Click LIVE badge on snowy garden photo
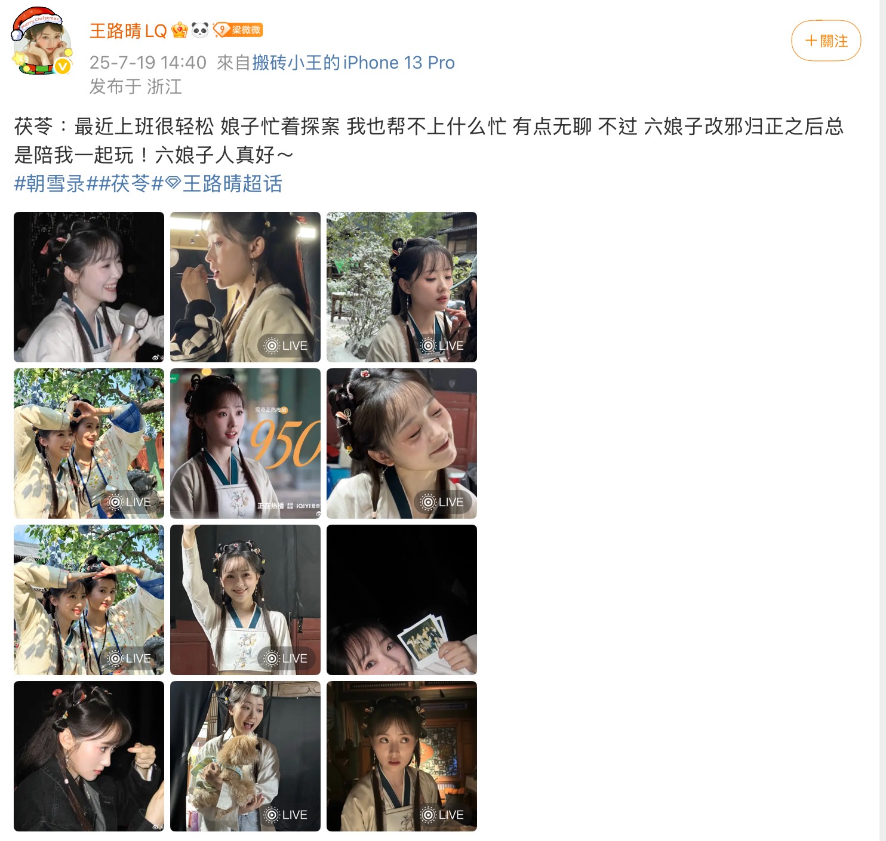This screenshot has width=886, height=841. coord(442,346)
